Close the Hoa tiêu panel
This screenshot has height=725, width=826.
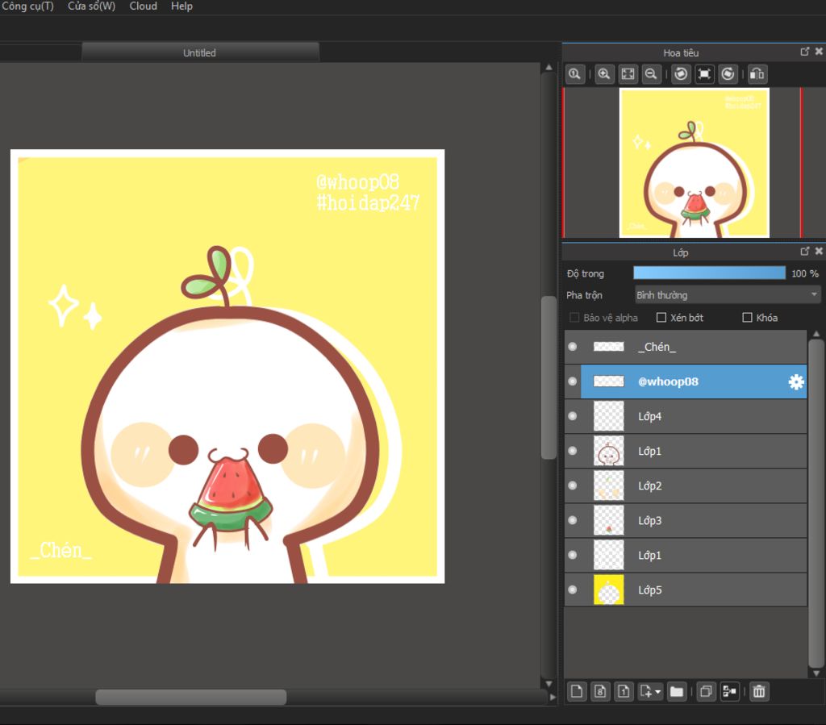point(819,52)
